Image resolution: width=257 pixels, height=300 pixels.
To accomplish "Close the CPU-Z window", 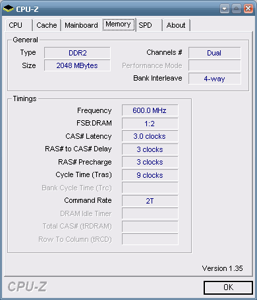I will (x=248, y=9).
